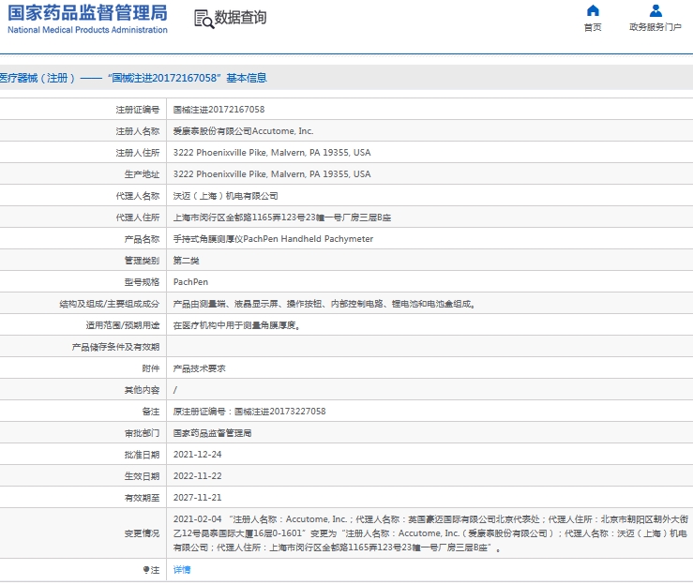Image resolution: width=693 pixels, height=585 pixels.
Task: Click the 附件 label cell
Action: [151, 368]
